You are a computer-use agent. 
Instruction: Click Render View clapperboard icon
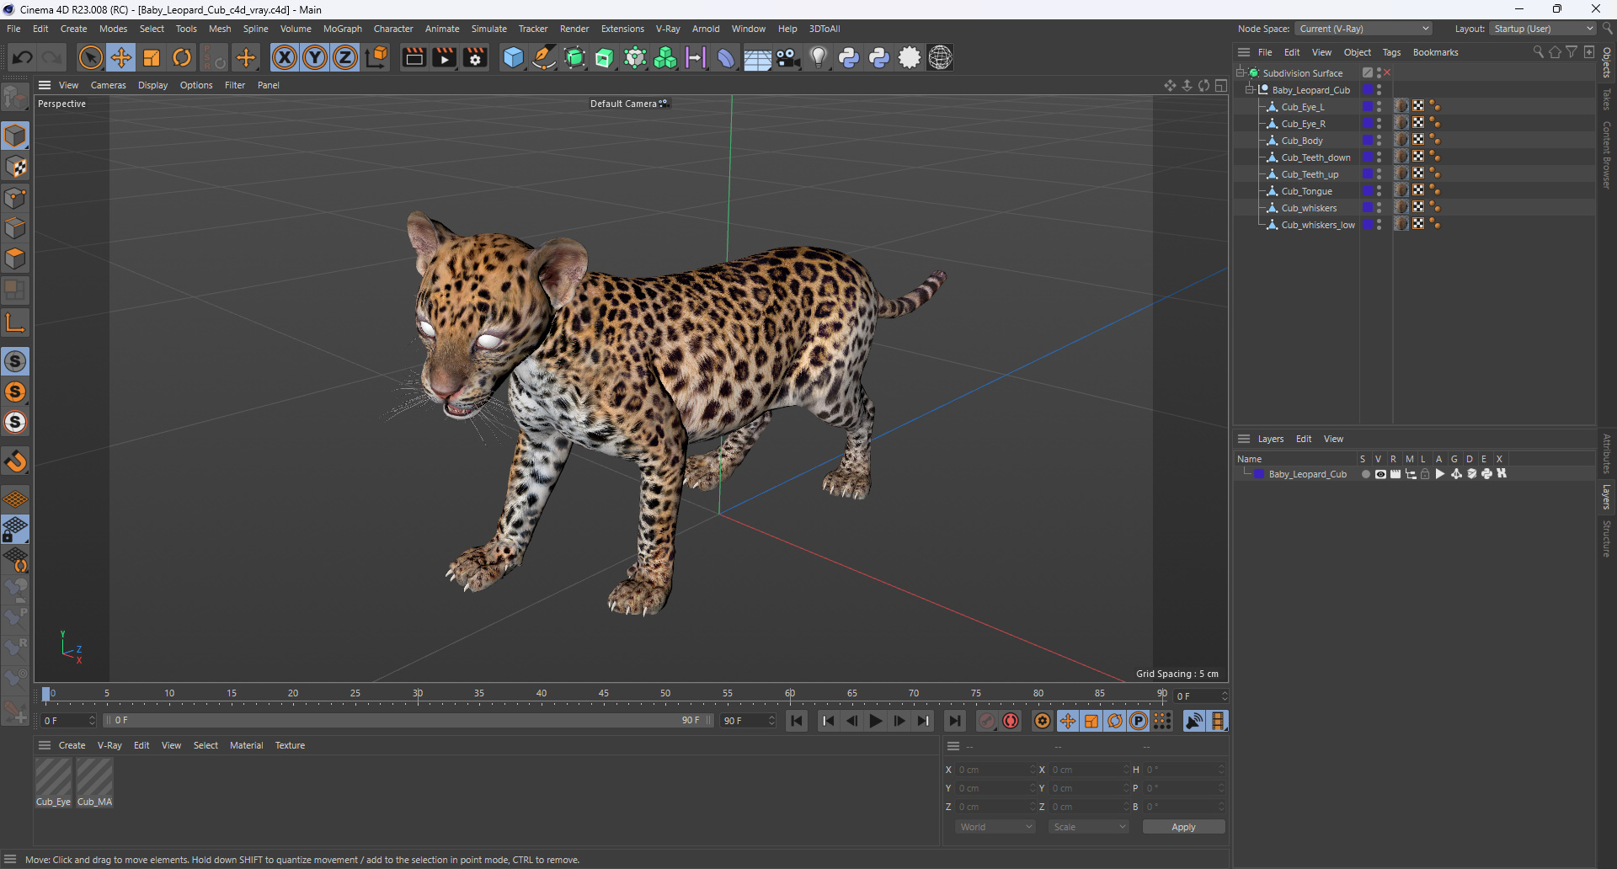point(414,57)
